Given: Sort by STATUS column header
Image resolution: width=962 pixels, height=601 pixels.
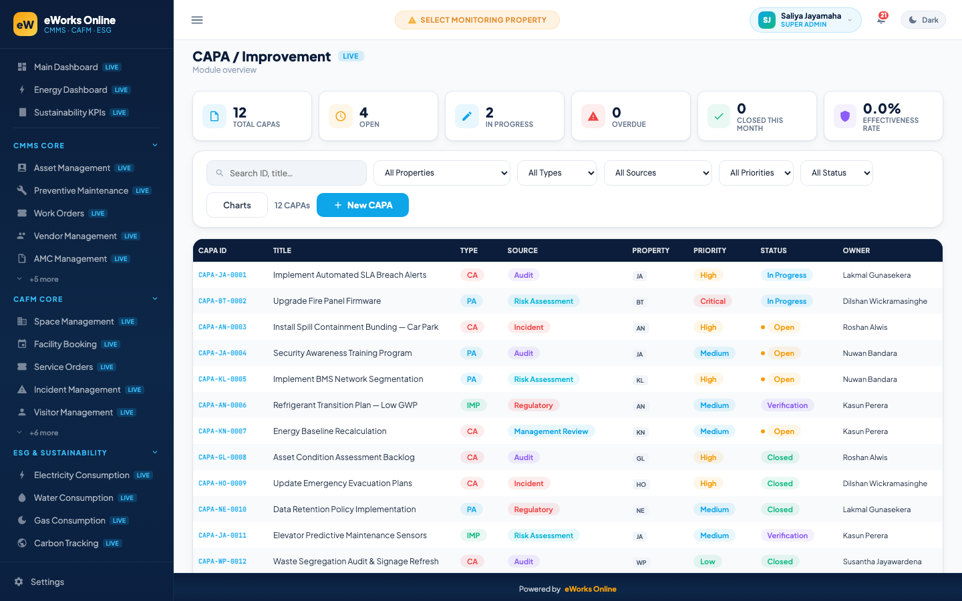Looking at the screenshot, I should click(774, 250).
